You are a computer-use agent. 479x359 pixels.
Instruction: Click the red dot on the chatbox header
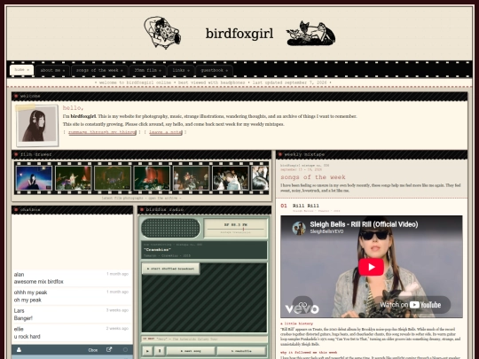click(16, 210)
